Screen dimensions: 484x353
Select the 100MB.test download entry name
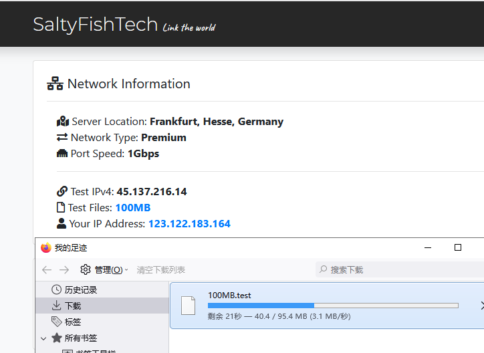(x=229, y=296)
